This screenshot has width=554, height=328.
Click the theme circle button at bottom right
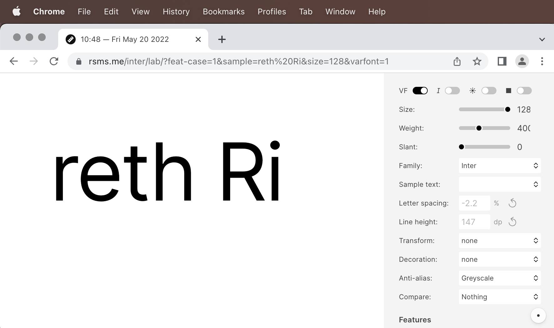pos(538,316)
